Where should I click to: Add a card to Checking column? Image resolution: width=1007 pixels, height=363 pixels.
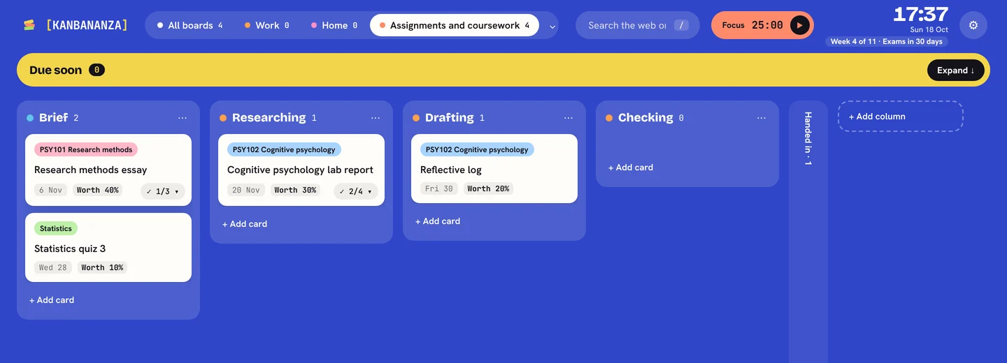point(631,168)
